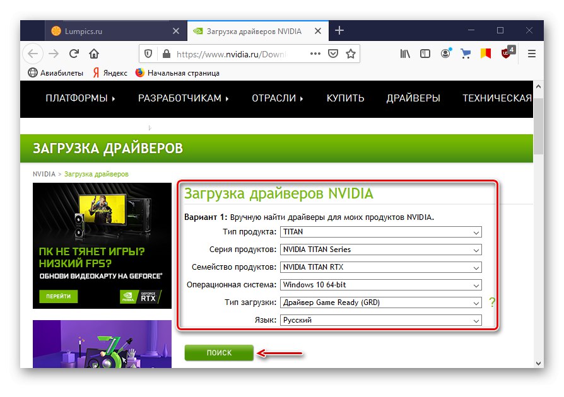
Task: Open the browser home page icon
Action: coord(94,54)
